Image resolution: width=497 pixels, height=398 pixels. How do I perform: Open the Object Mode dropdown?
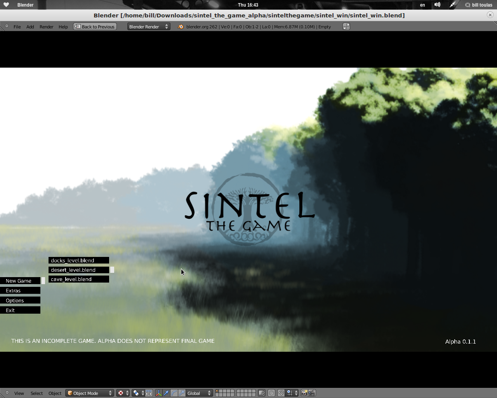(90, 393)
